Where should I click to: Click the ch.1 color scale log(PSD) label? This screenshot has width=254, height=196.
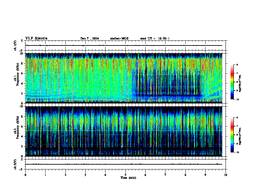point(240,83)
